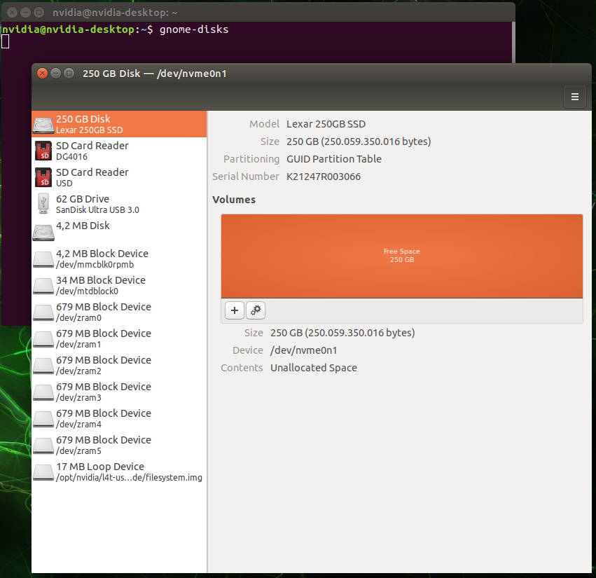596x578 pixels.
Task: Click the create partition plus icon
Action: 234,310
